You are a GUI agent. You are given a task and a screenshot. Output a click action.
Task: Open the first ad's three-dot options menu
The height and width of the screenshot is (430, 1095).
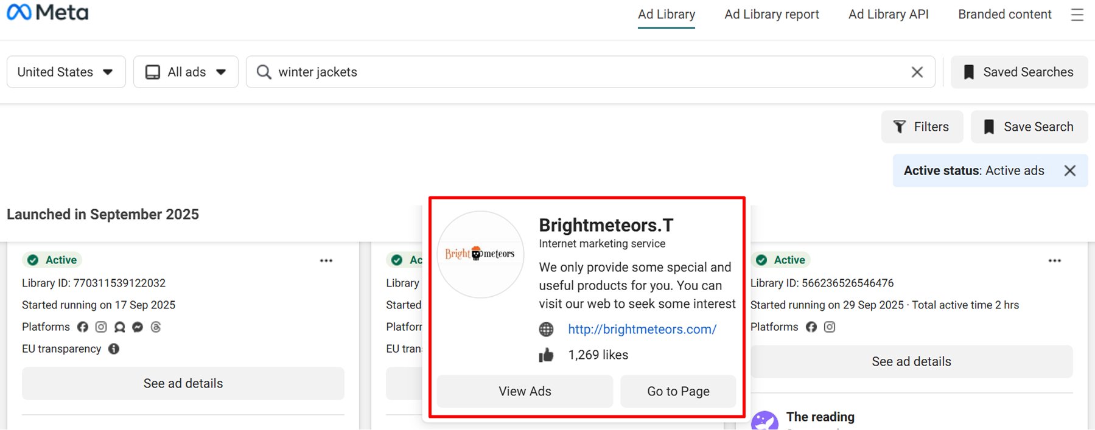326,260
